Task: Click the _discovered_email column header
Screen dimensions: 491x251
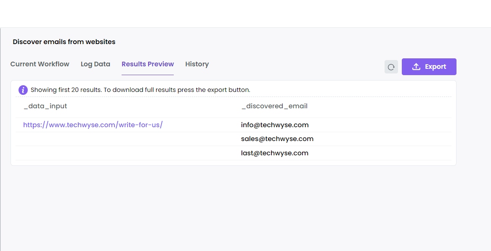Action: pyautogui.click(x=275, y=106)
